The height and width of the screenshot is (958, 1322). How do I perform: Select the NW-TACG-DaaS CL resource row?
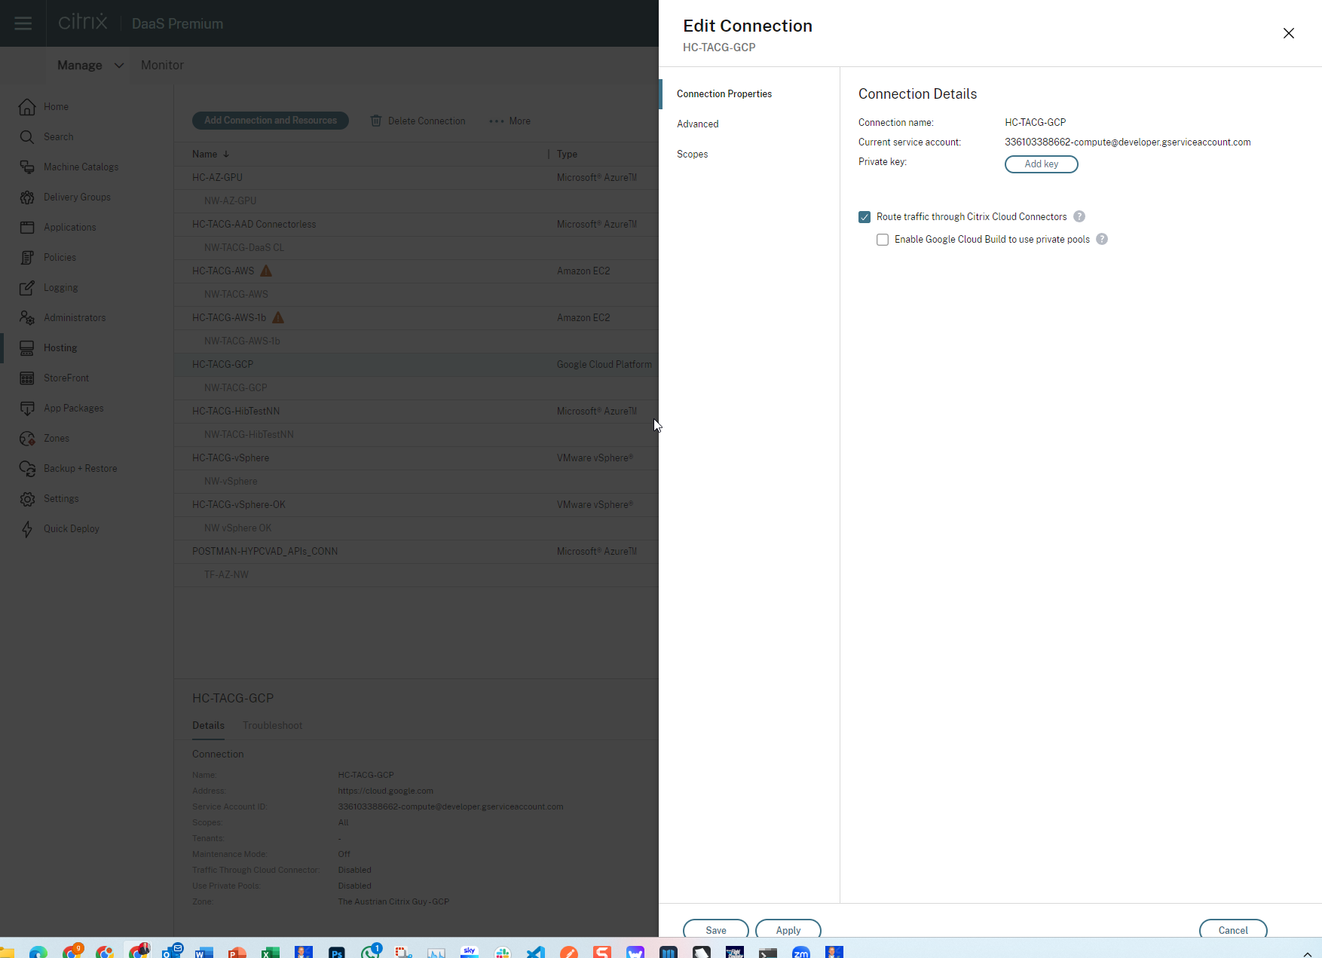coord(417,247)
